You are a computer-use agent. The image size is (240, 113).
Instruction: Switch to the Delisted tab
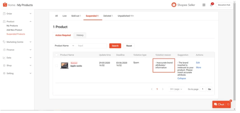108,16
